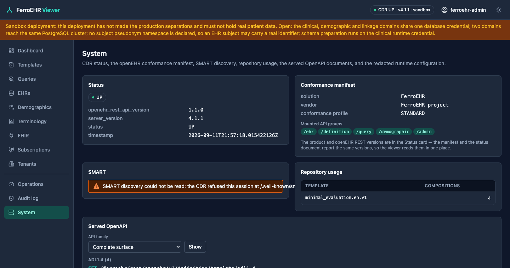Click the /ehr mounted API group tag
Viewport: 510px width, 268px height.
tap(308, 132)
